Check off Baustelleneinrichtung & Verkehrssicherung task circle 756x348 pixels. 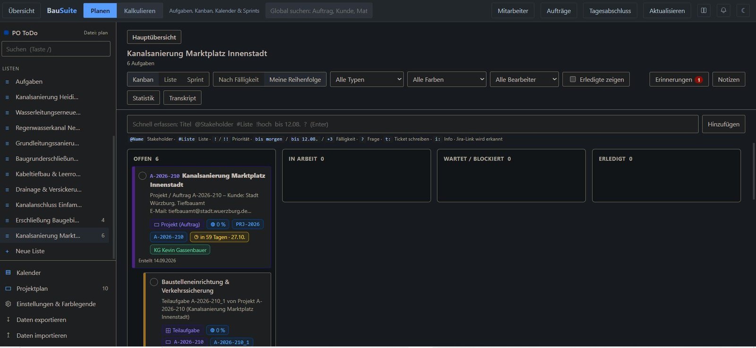point(154,282)
